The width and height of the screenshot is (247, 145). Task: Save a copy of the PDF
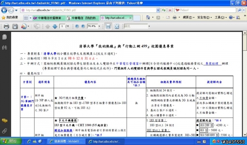15,26
